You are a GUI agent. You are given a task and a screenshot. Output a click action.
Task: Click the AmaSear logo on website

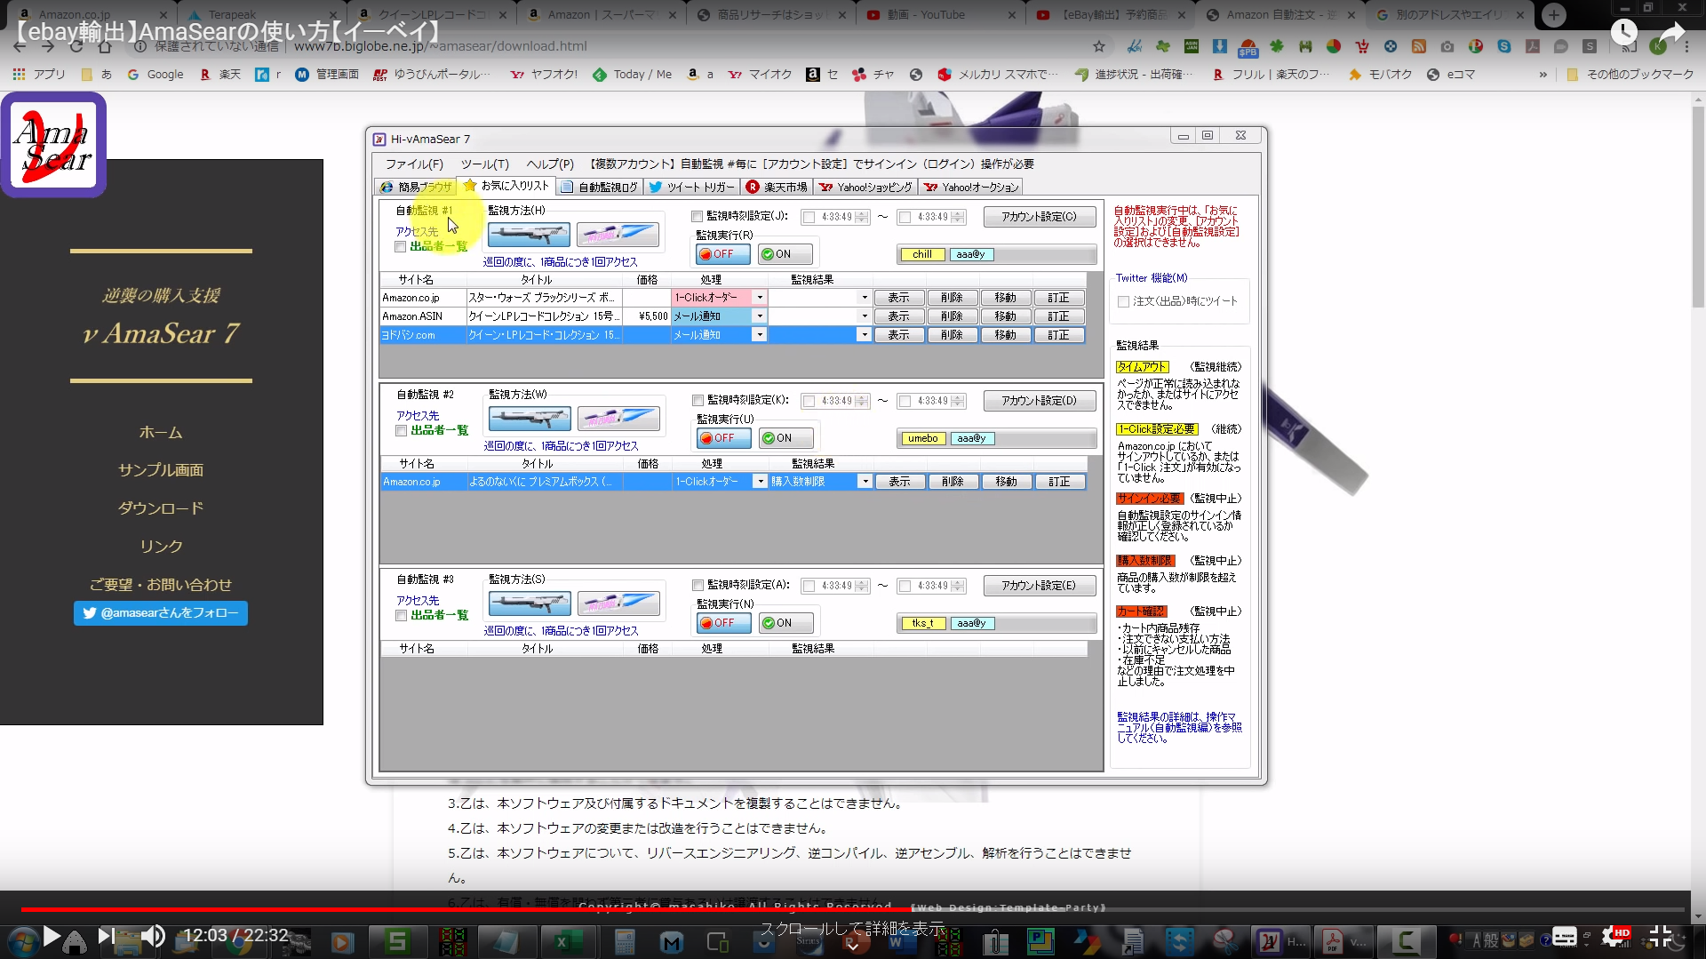(x=53, y=144)
